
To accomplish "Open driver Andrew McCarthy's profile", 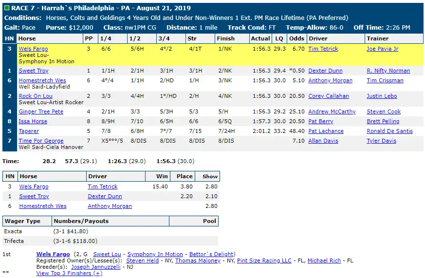I will click(332, 111).
